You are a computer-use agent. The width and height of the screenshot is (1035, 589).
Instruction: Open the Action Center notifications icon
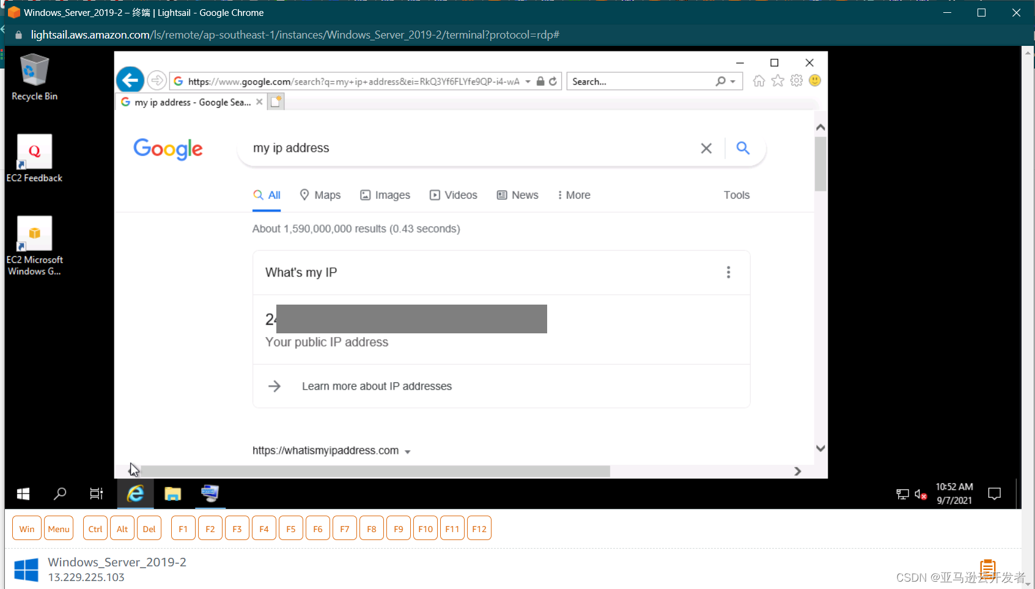[995, 494]
